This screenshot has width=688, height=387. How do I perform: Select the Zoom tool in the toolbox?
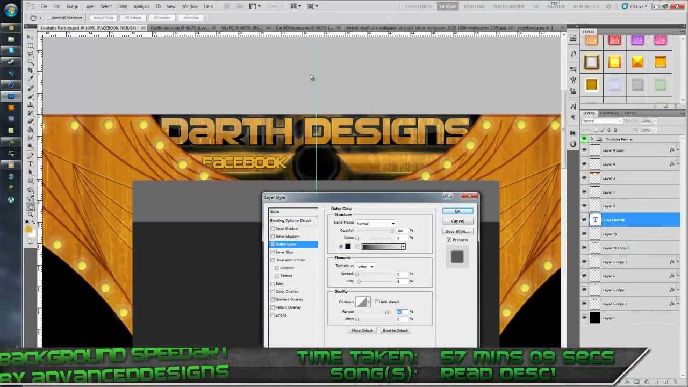pyautogui.click(x=31, y=214)
